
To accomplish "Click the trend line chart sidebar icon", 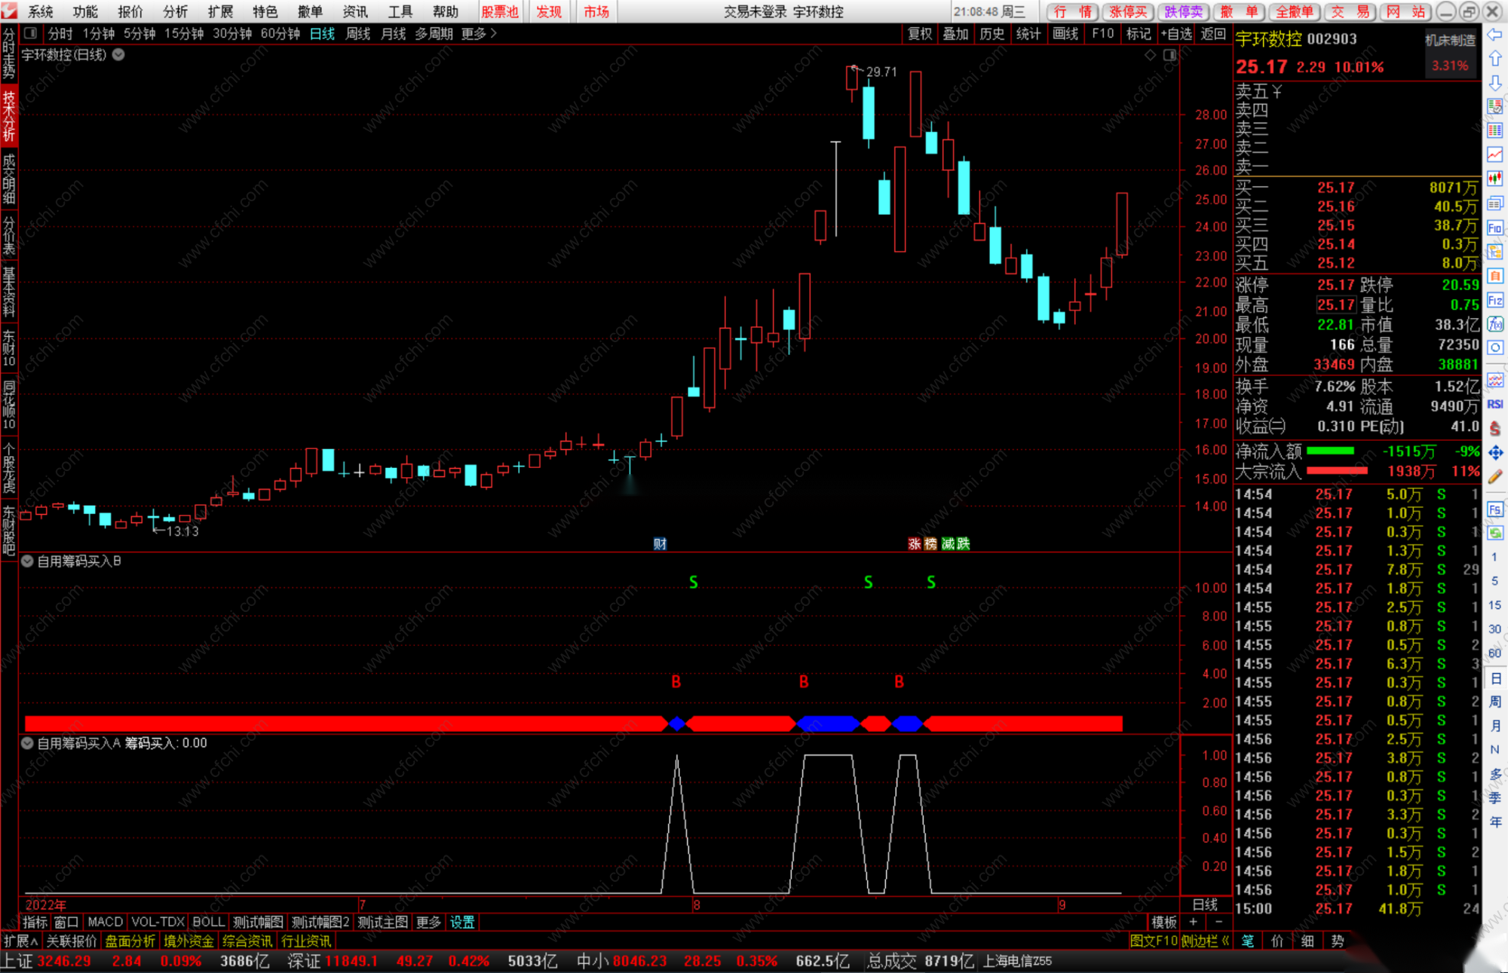I will tap(1494, 155).
